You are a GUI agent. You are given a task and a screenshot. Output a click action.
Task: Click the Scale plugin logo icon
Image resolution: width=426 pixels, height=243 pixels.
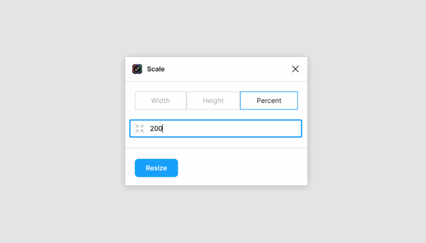tap(137, 69)
